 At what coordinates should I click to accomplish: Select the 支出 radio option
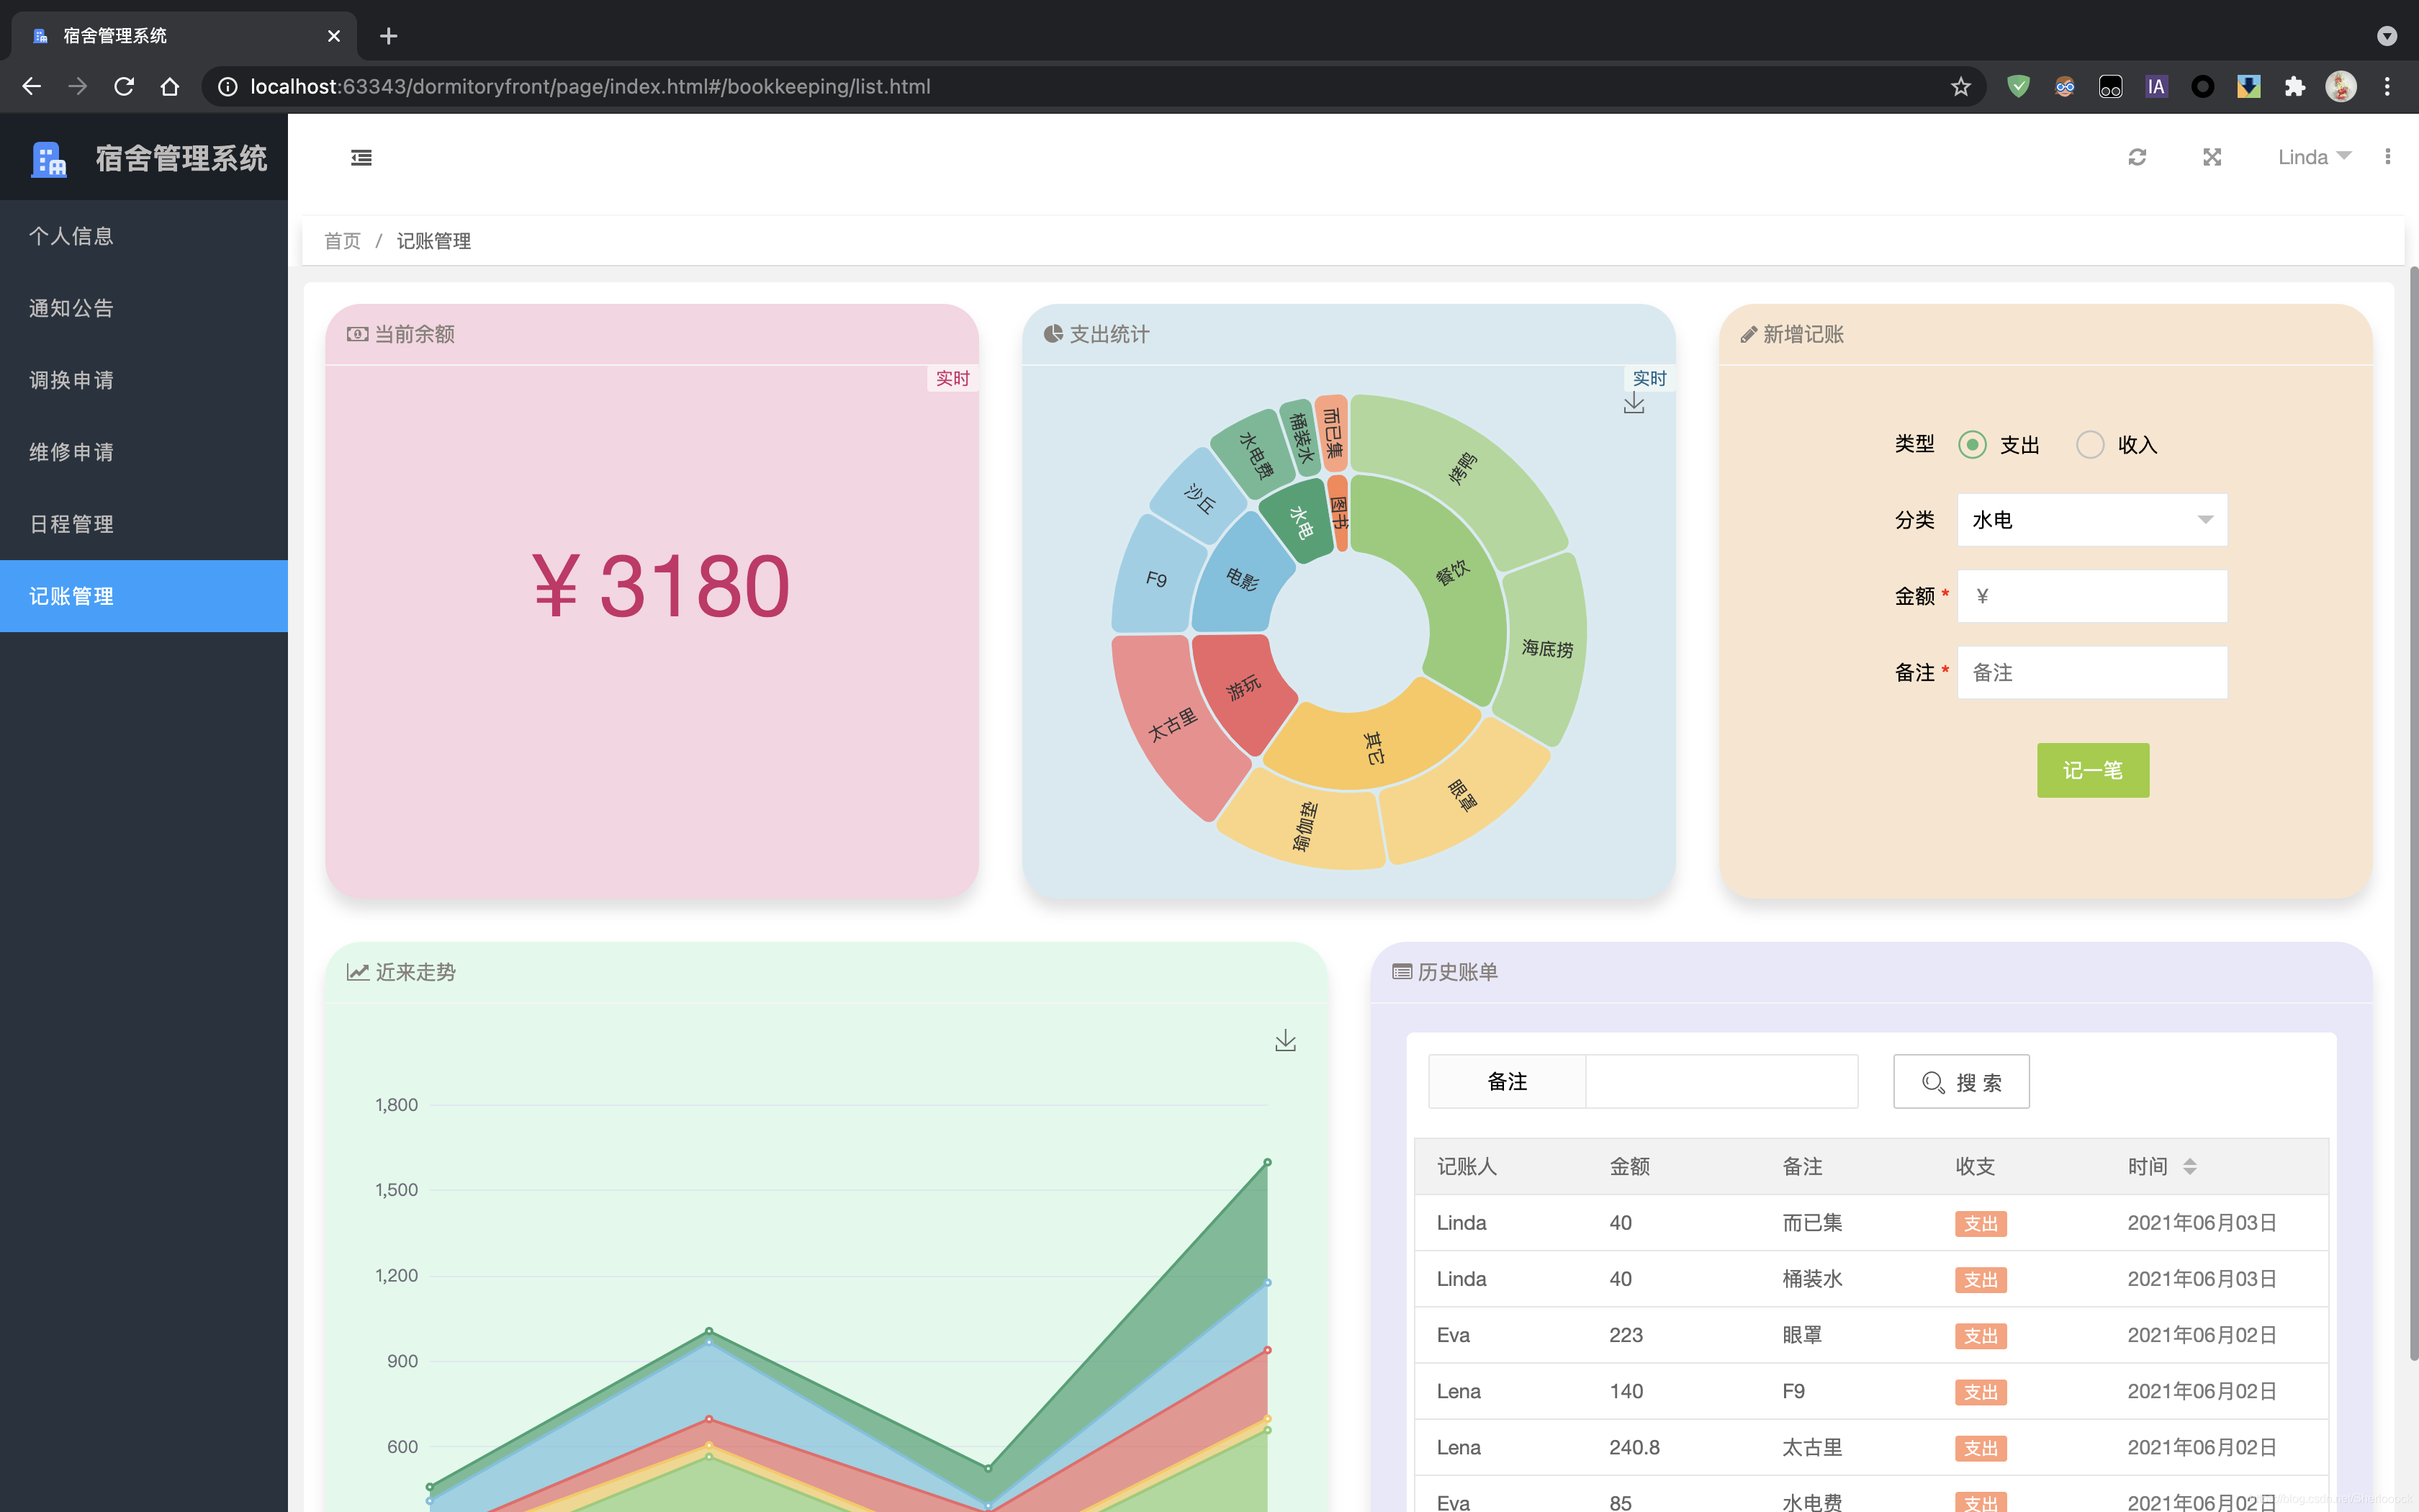click(1972, 445)
